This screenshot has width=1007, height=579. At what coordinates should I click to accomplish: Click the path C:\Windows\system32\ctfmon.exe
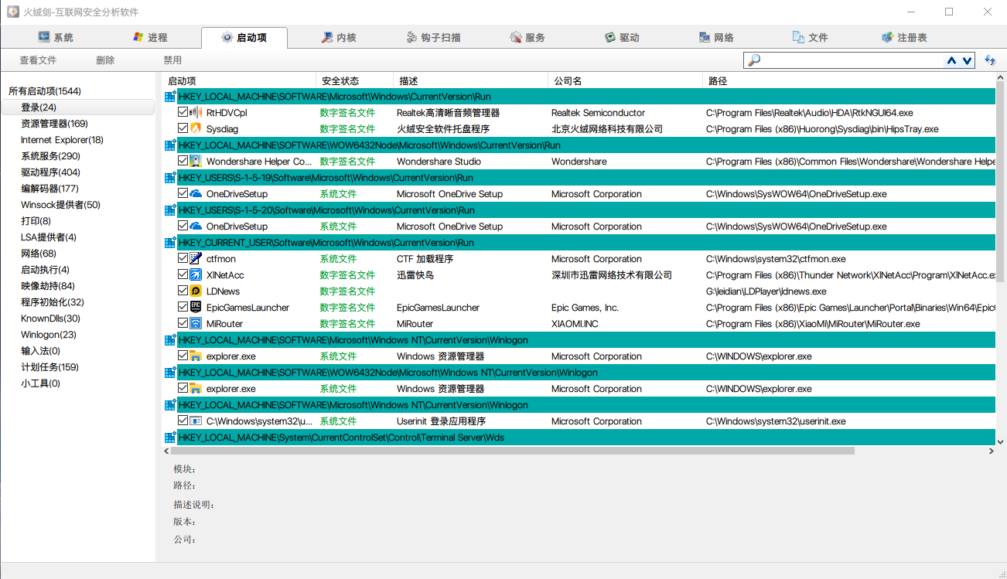[x=776, y=259]
